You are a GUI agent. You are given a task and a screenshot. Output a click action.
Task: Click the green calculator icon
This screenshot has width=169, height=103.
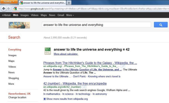tap(48, 51)
